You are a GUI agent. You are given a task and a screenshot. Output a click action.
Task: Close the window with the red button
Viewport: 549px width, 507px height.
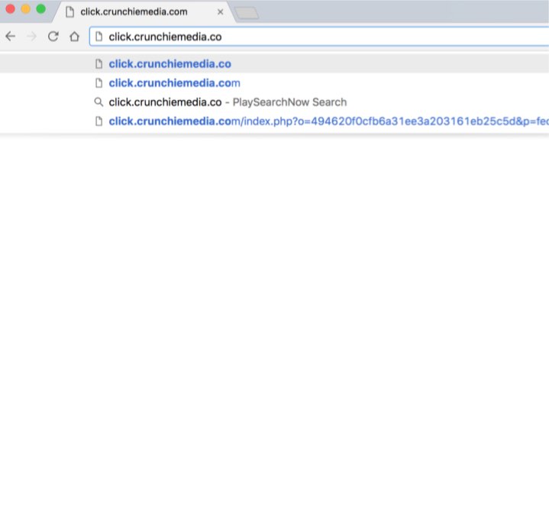coord(11,9)
